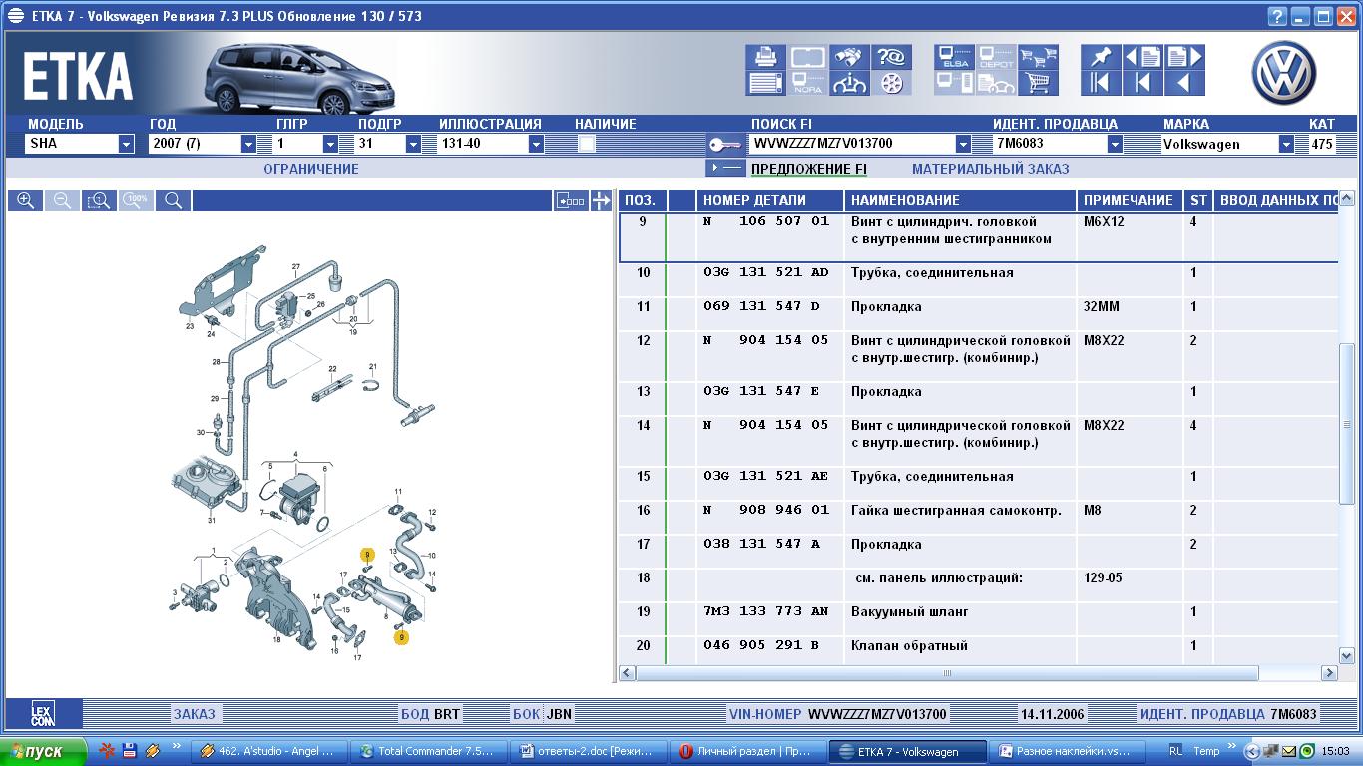Select the zoom-to-area tool
Viewport: 1363px width, 766px height.
pyautogui.click(x=99, y=200)
